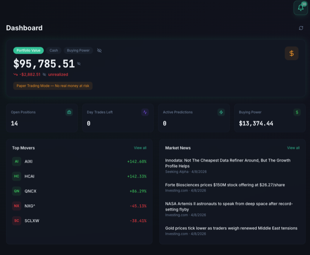310x255 pixels.
Task: Click the AI badge for AIXI
Action: coord(16,162)
